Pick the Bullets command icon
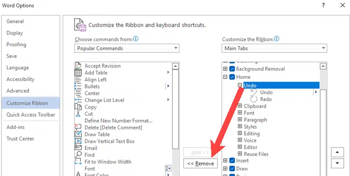 [x=78, y=87]
